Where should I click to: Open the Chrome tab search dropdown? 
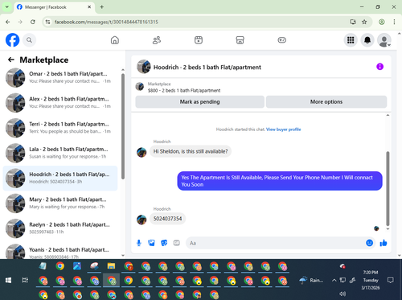click(7, 7)
